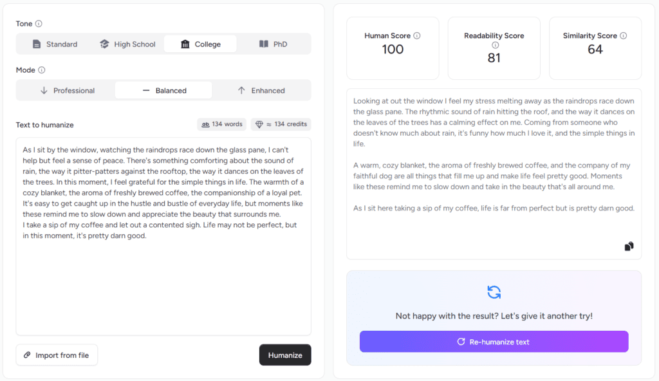Select the Standard tone option
This screenshot has width=659, height=381.
pyautogui.click(x=55, y=44)
